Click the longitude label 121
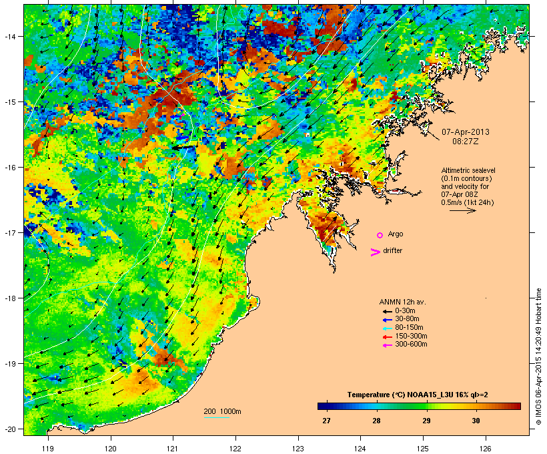The width and height of the screenshot is (547, 454). click(x=173, y=449)
